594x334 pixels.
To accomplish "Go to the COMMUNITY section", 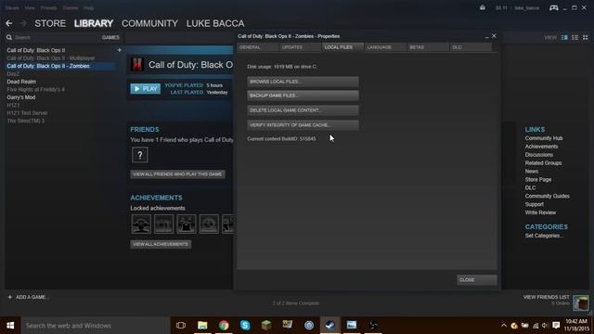I will point(149,23).
